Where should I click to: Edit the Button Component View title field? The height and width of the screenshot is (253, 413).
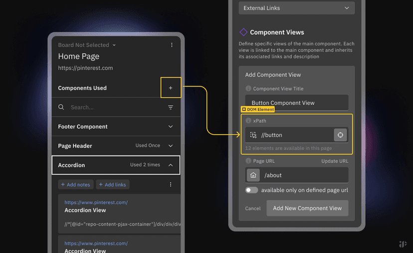(x=297, y=102)
